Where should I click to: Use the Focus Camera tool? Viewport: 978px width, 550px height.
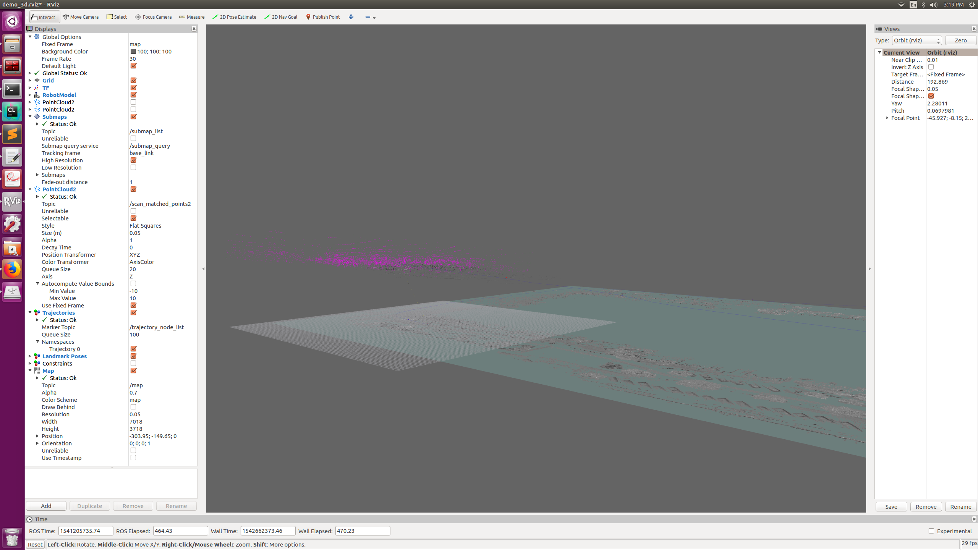tap(153, 17)
